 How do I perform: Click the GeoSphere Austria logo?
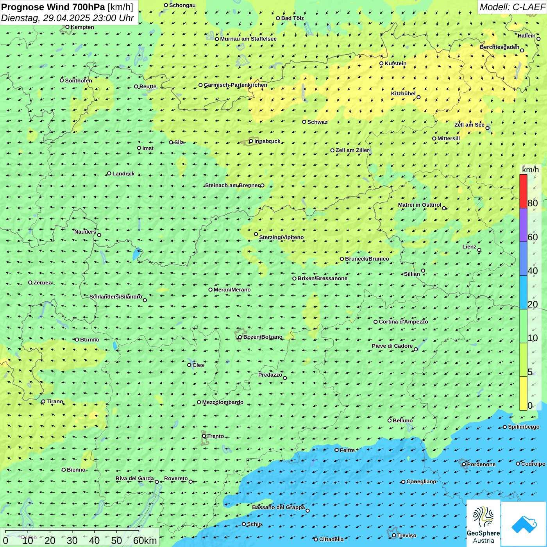click(x=483, y=522)
